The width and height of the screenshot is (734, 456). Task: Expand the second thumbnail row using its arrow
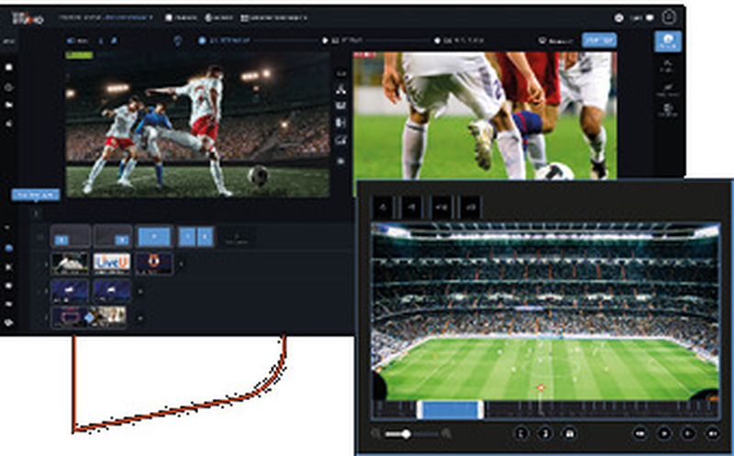click(x=139, y=290)
